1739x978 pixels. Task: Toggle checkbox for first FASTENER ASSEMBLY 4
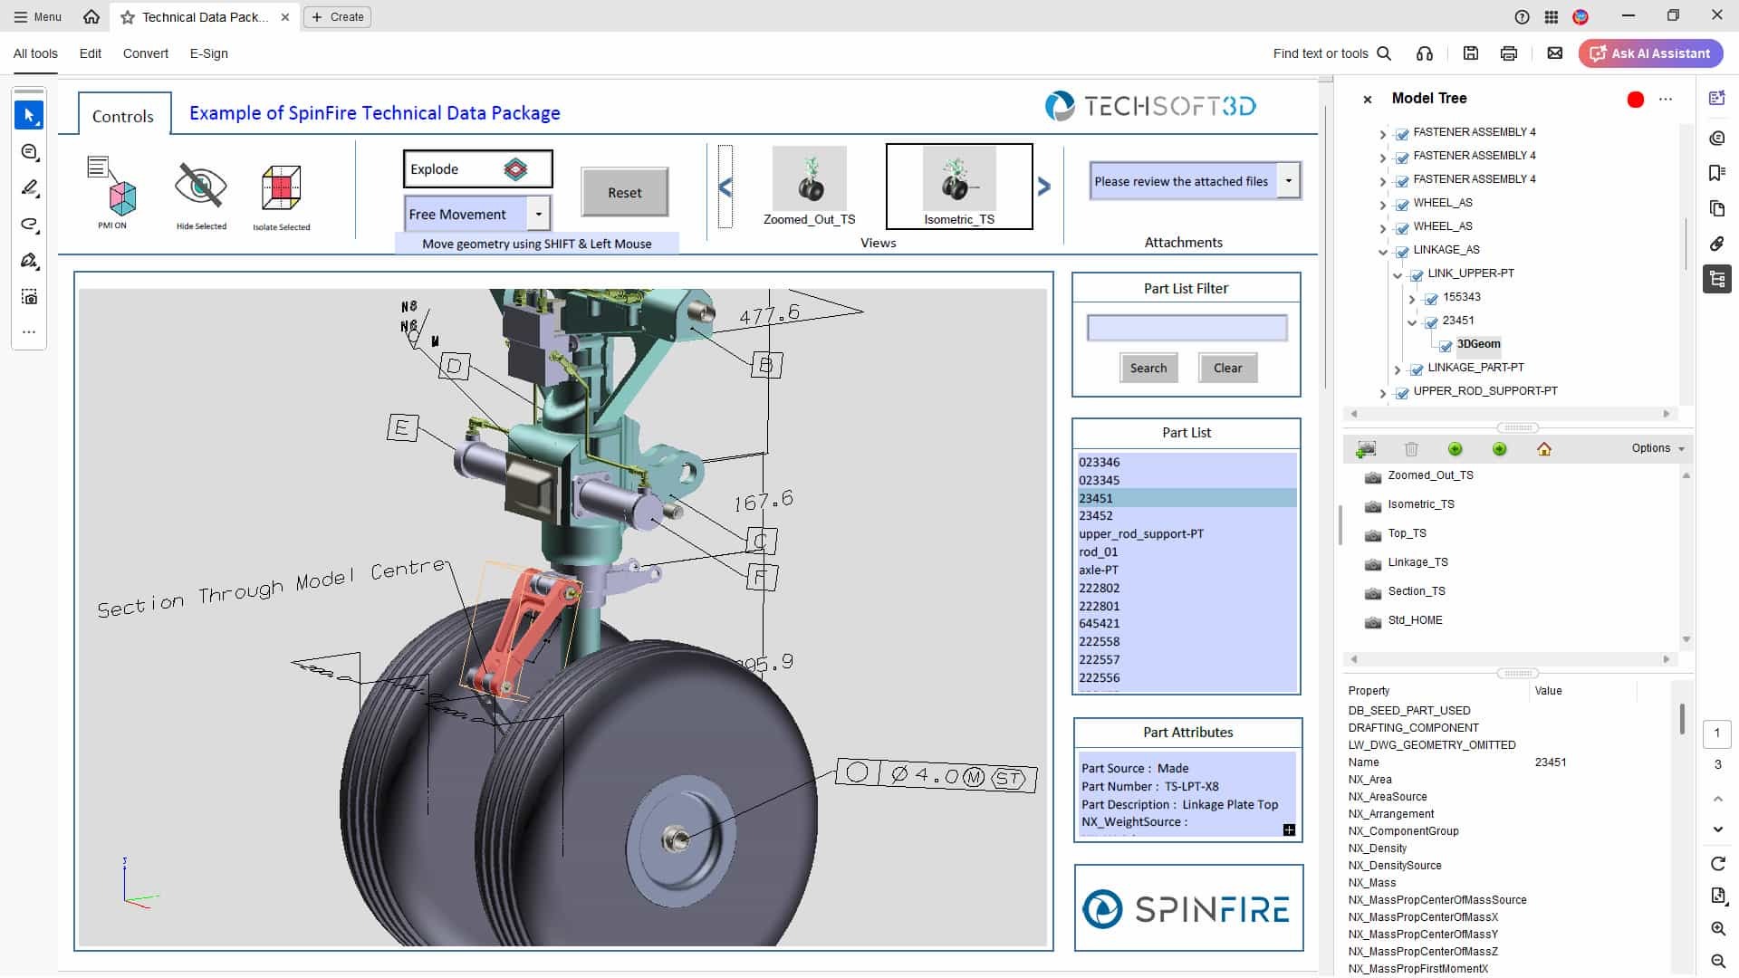click(1402, 133)
